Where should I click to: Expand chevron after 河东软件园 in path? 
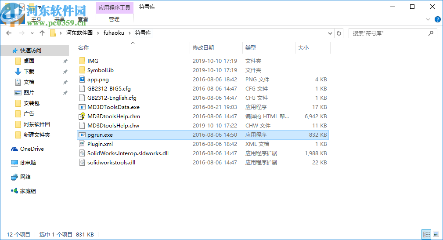point(98,33)
